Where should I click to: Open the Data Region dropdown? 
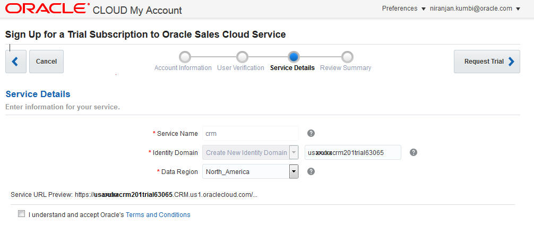pyautogui.click(x=294, y=171)
